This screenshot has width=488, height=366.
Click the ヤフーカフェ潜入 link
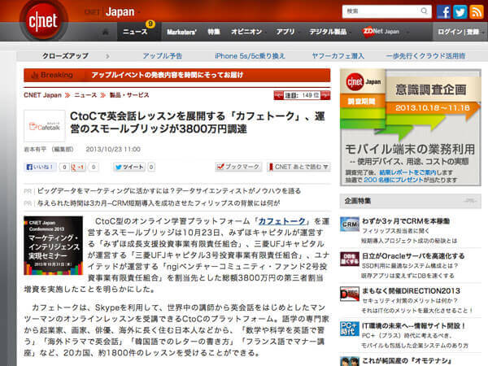(x=338, y=56)
